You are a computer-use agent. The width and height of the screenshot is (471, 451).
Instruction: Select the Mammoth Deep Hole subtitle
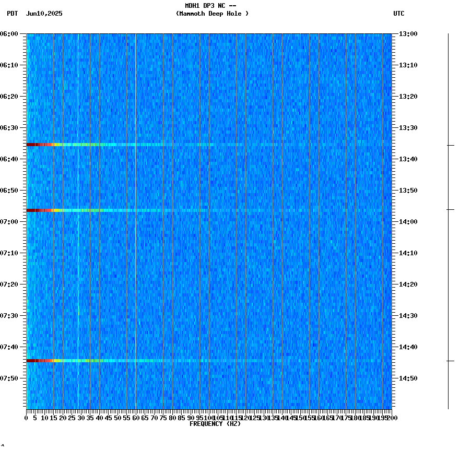pyautogui.click(x=213, y=14)
